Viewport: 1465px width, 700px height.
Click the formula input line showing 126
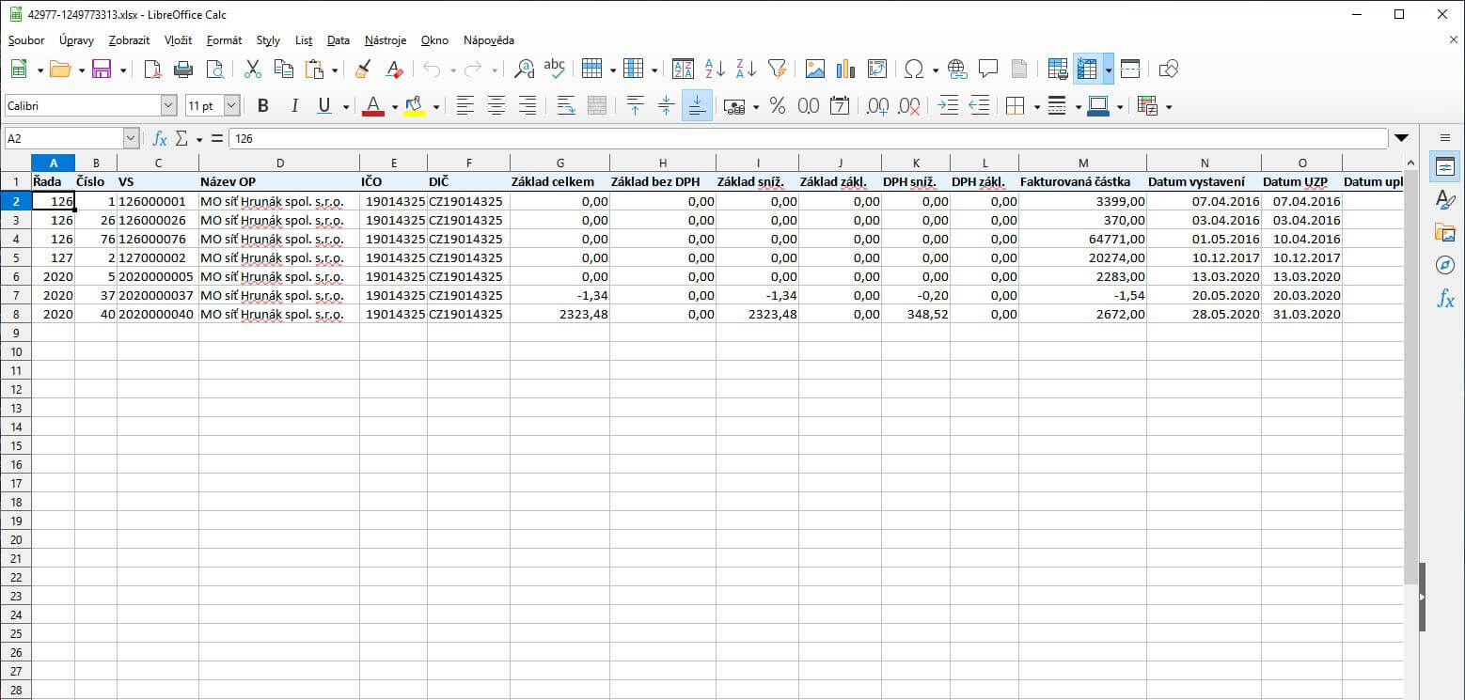tap(808, 138)
